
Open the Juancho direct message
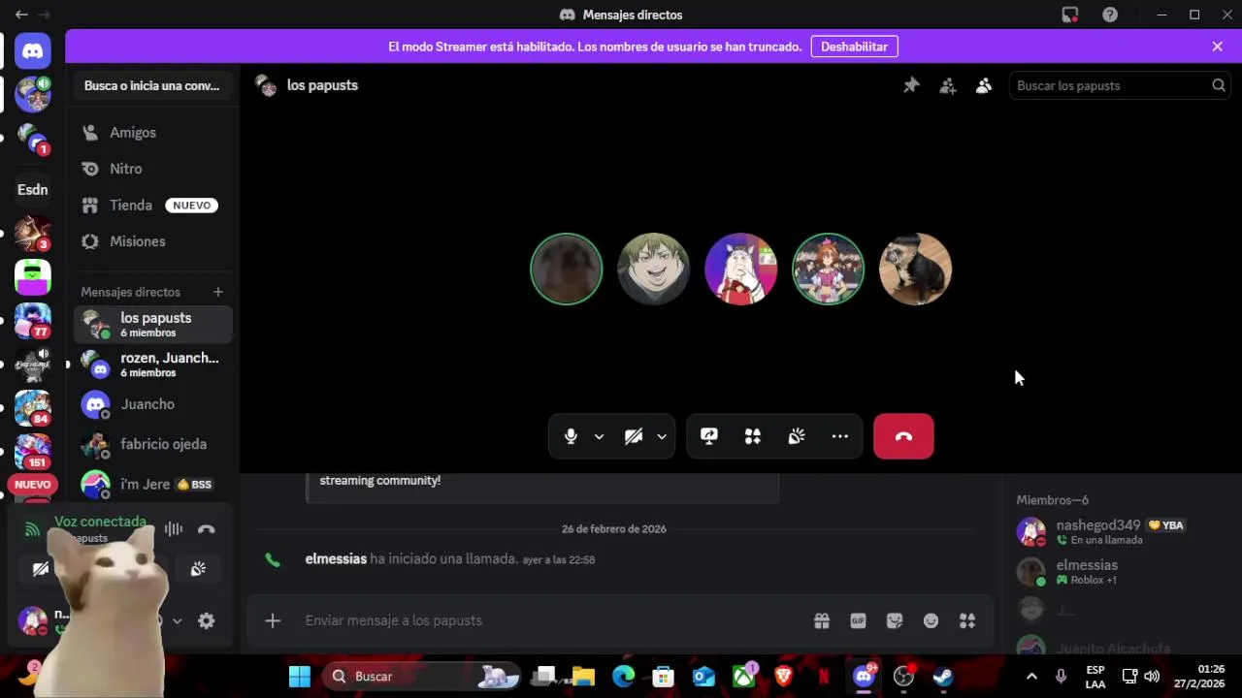click(153, 404)
